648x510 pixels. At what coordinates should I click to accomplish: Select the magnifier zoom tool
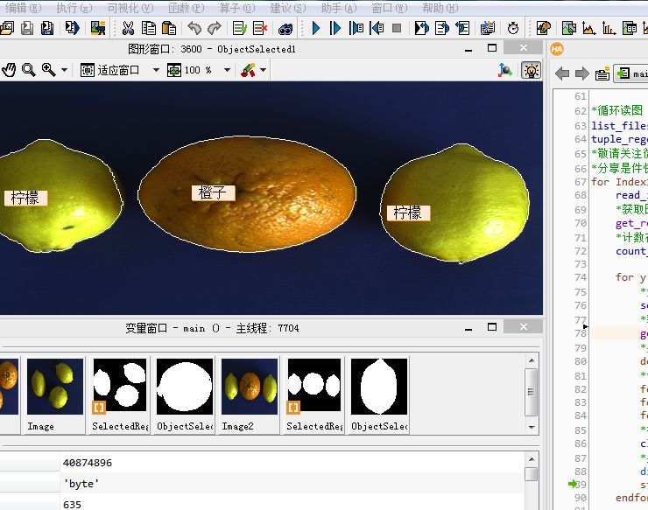29,70
